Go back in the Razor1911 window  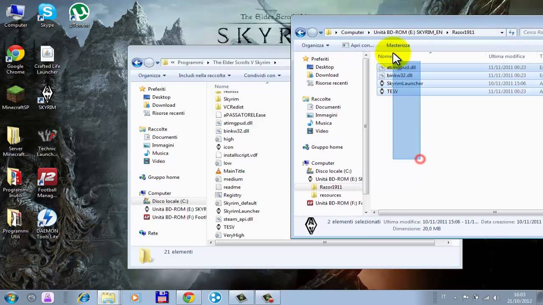(x=300, y=32)
